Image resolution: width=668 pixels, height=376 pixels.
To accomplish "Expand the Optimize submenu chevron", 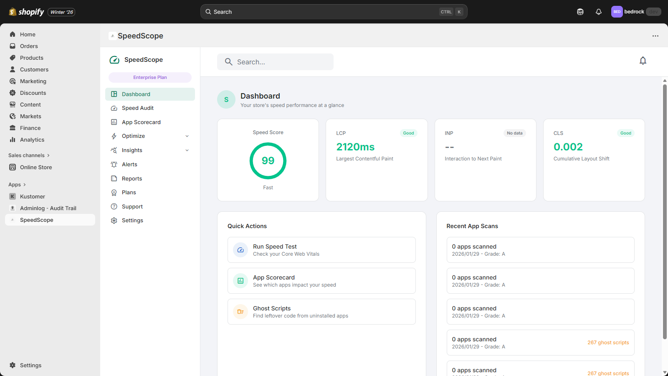I will (x=187, y=136).
